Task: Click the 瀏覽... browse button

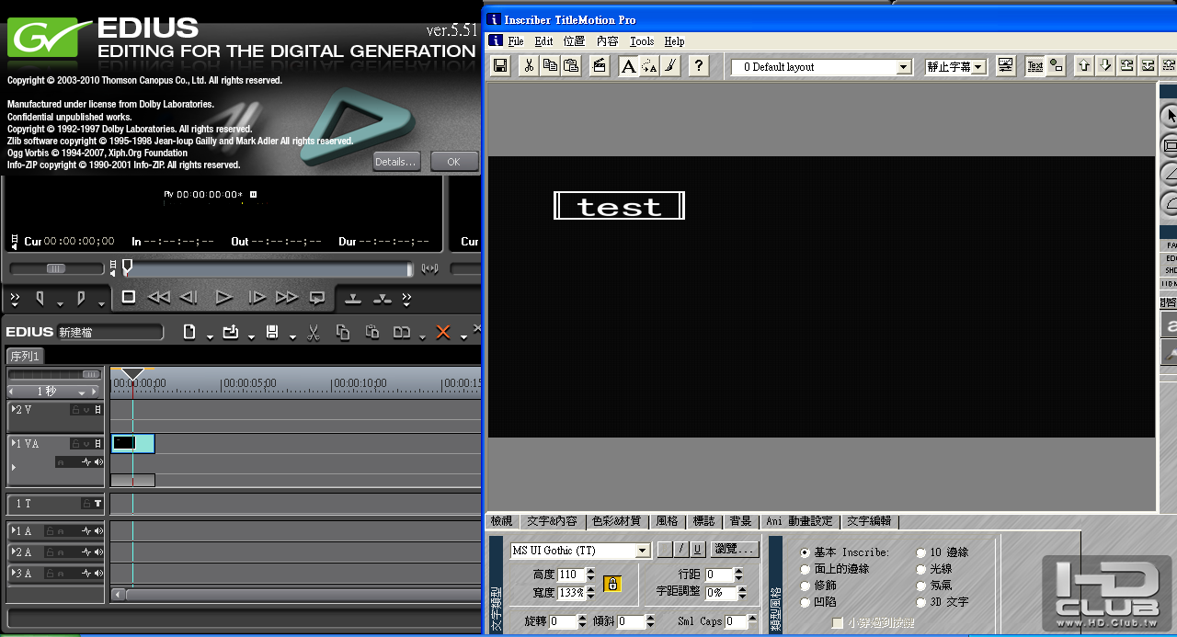Action: point(734,550)
